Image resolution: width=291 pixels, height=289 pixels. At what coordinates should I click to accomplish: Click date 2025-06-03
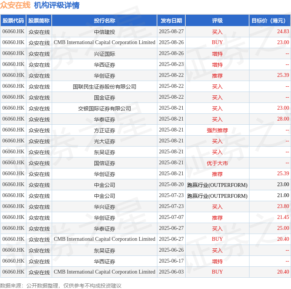pos(171,272)
